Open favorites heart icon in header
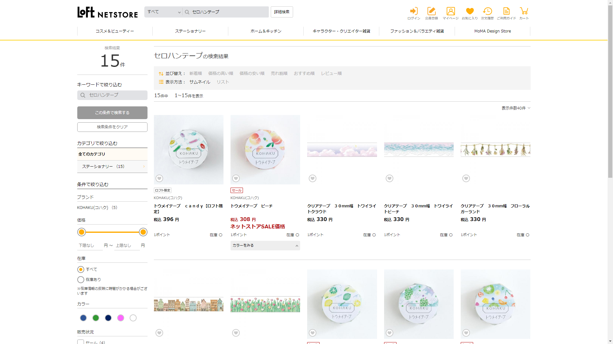 pyautogui.click(x=470, y=11)
